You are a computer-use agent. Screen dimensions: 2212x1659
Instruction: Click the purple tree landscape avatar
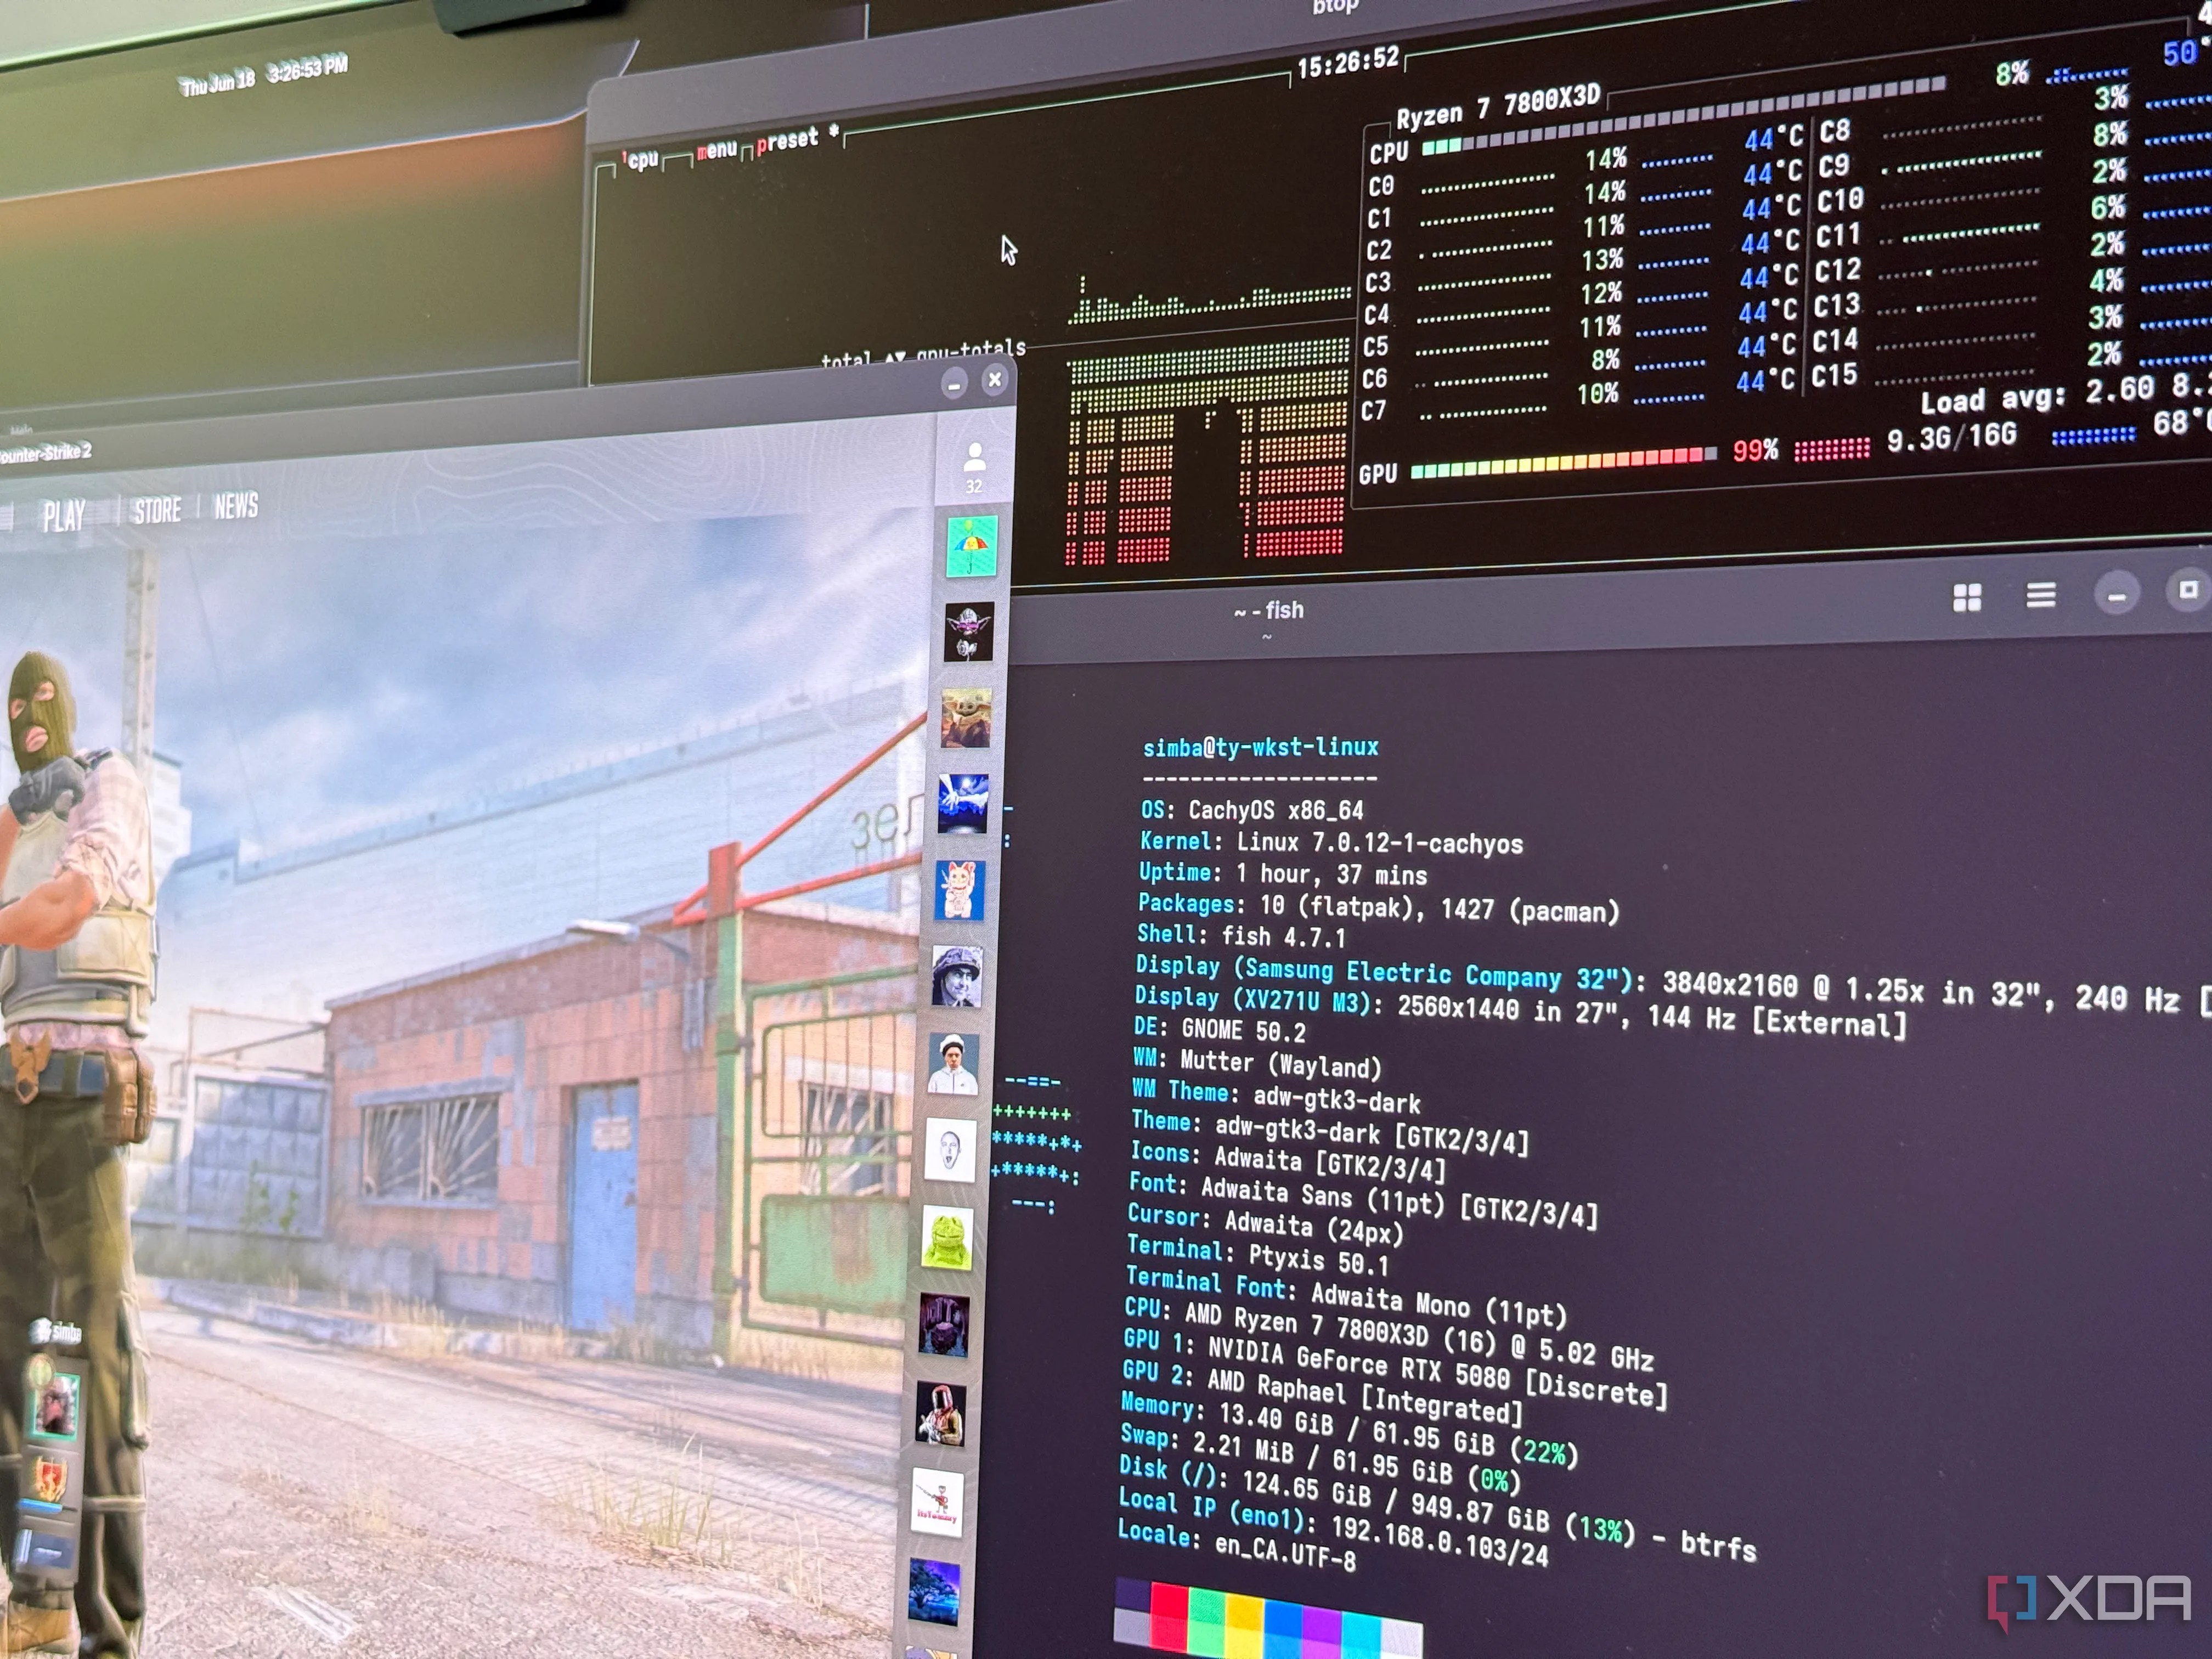click(933, 1592)
